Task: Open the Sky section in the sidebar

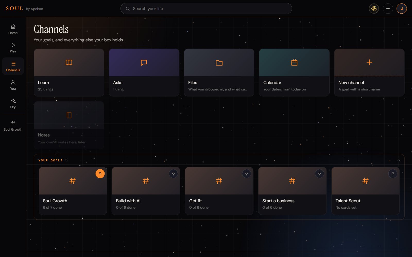Action: click(13, 103)
